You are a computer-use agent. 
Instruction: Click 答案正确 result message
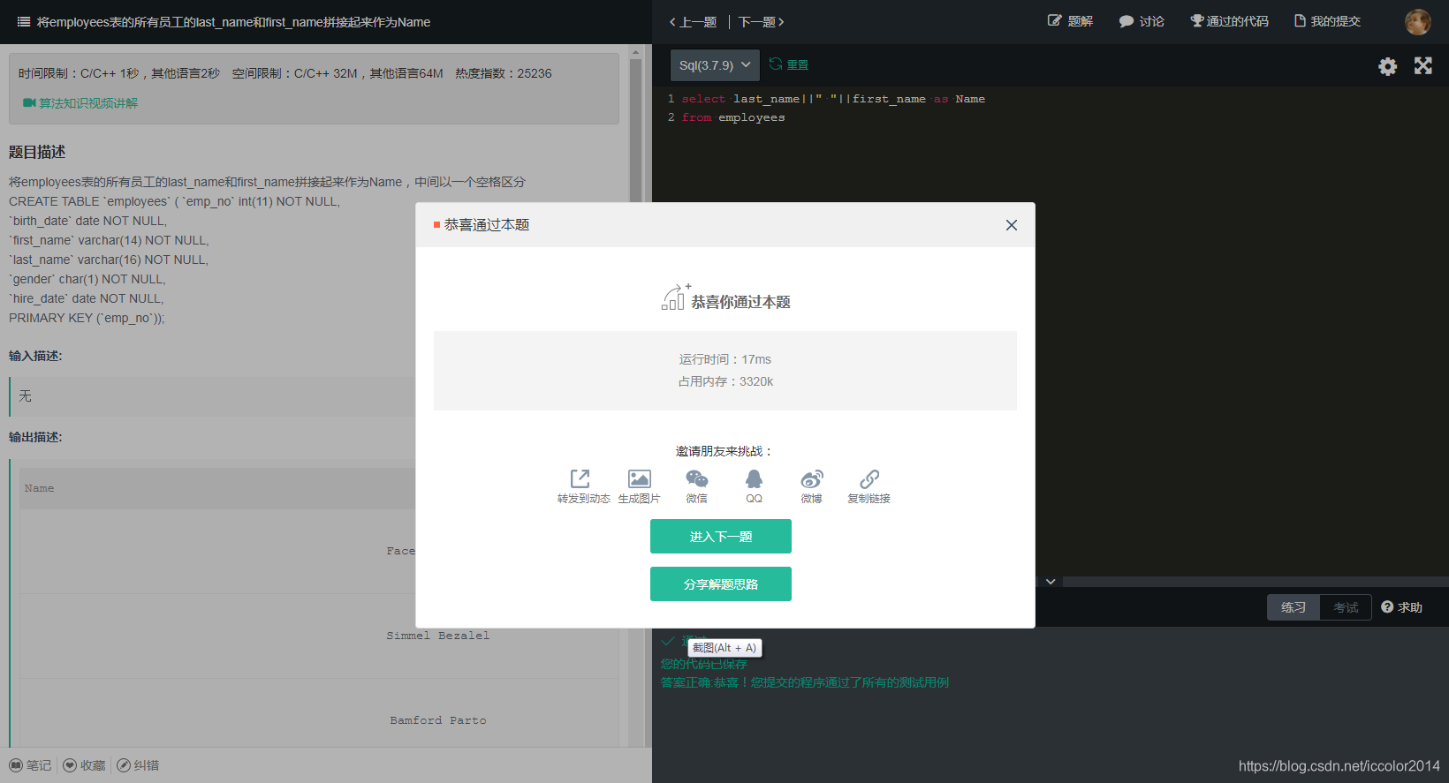[805, 682]
